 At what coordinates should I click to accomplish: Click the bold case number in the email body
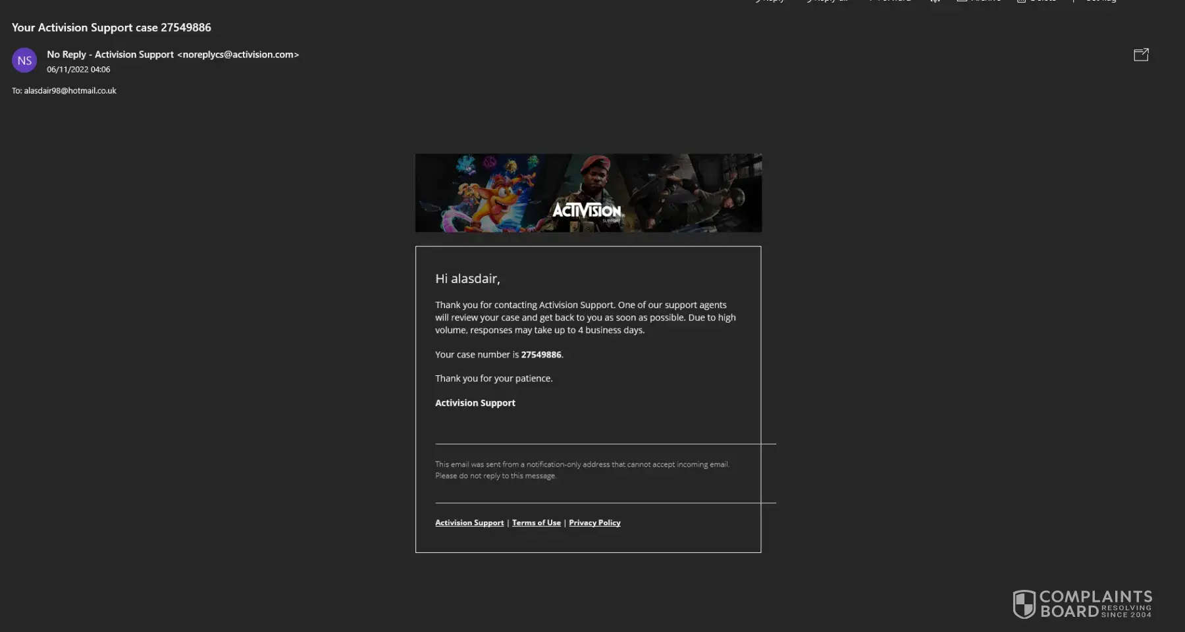(541, 355)
